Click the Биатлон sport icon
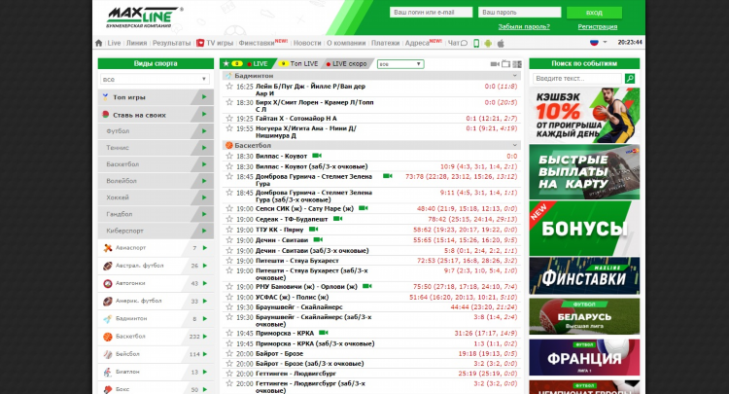The height and width of the screenshot is (394, 729). coord(108,372)
